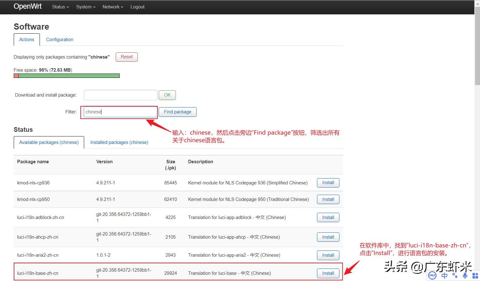Click the Find package button
This screenshot has width=480, height=281.
pos(177,112)
